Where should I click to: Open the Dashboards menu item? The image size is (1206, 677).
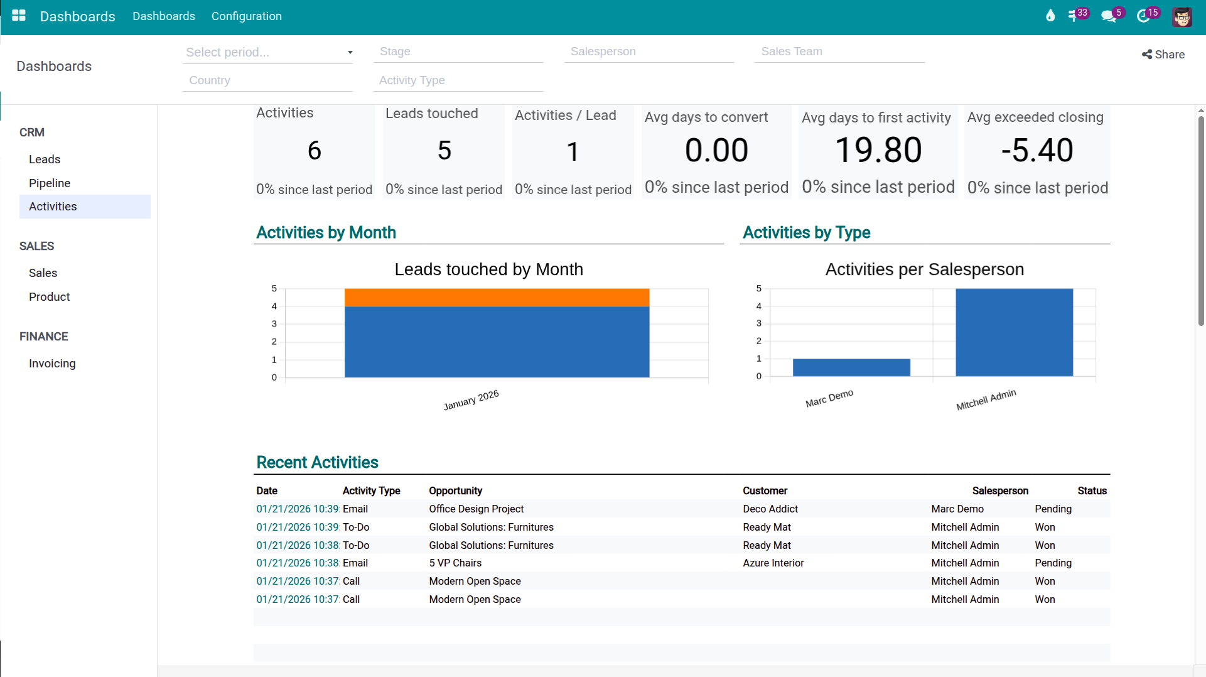pyautogui.click(x=163, y=16)
